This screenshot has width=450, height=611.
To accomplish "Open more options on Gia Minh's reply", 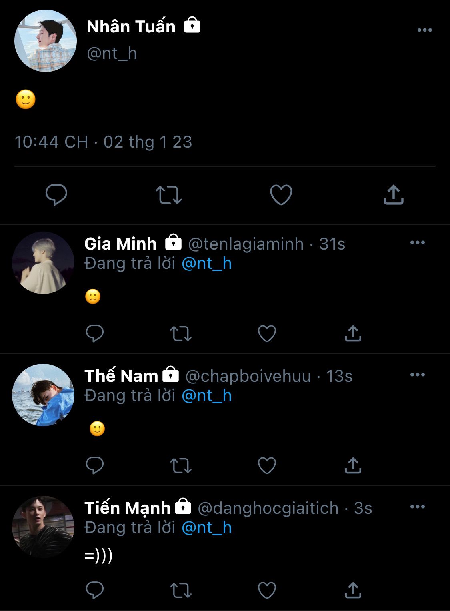I will 417,242.
